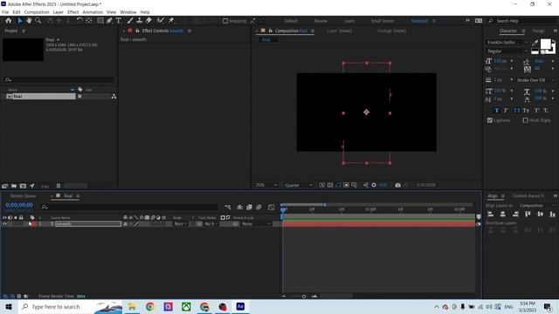Open the Composition menu
The width and height of the screenshot is (559, 314).
[37, 12]
